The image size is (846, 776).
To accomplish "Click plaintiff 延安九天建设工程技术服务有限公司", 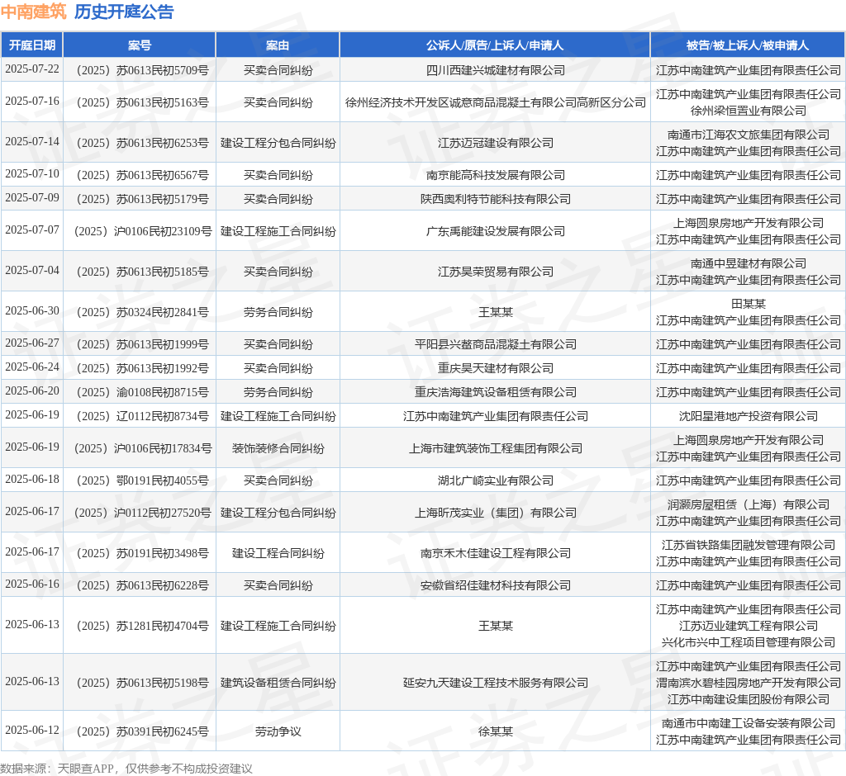I will 496,684.
